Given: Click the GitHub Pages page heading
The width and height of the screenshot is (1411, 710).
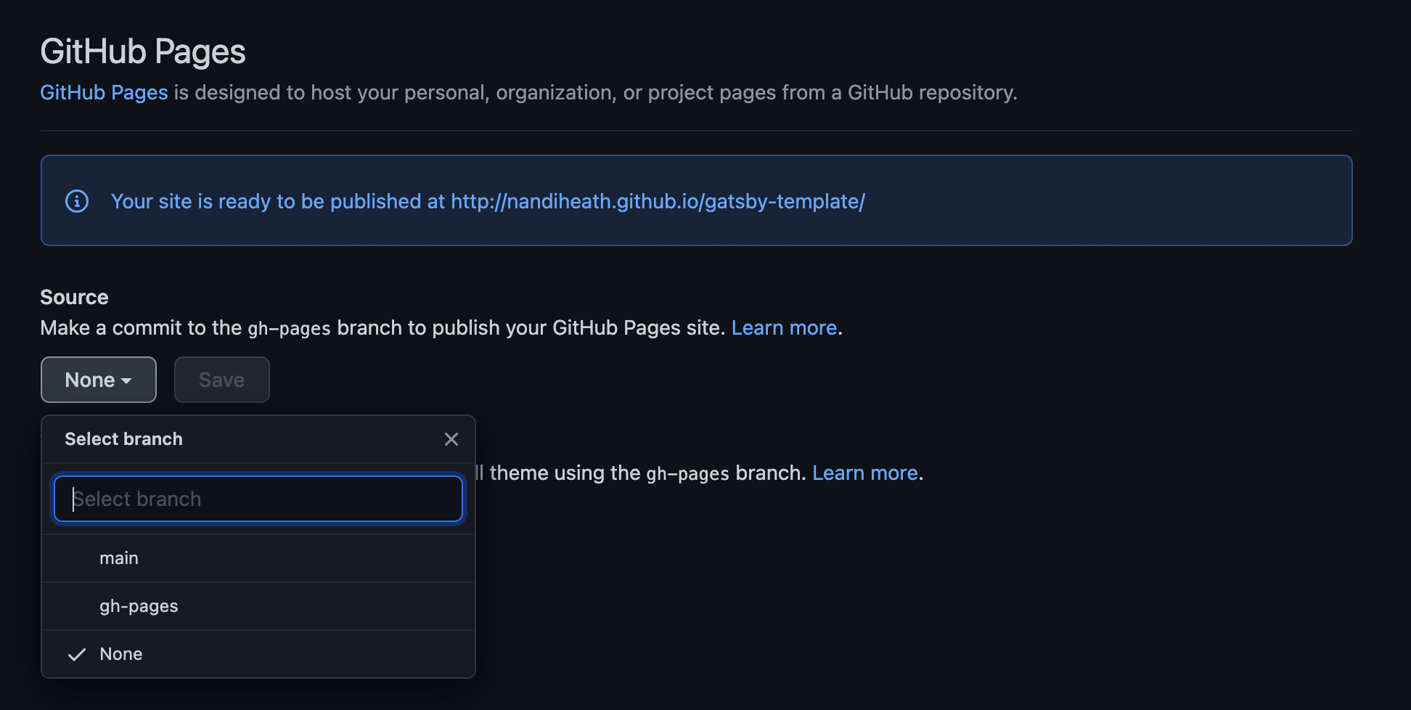Looking at the screenshot, I should 143,52.
